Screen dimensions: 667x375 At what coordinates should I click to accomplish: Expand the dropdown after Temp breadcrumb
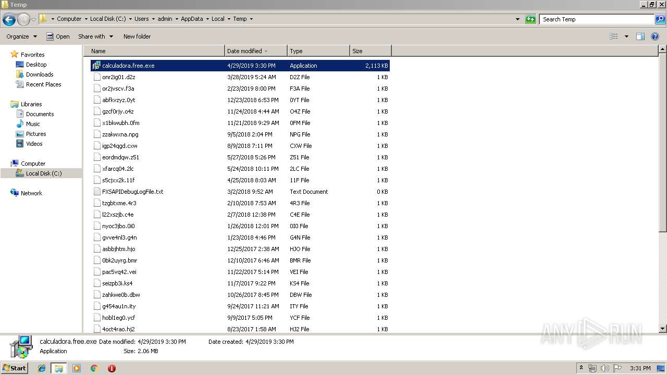[251, 19]
